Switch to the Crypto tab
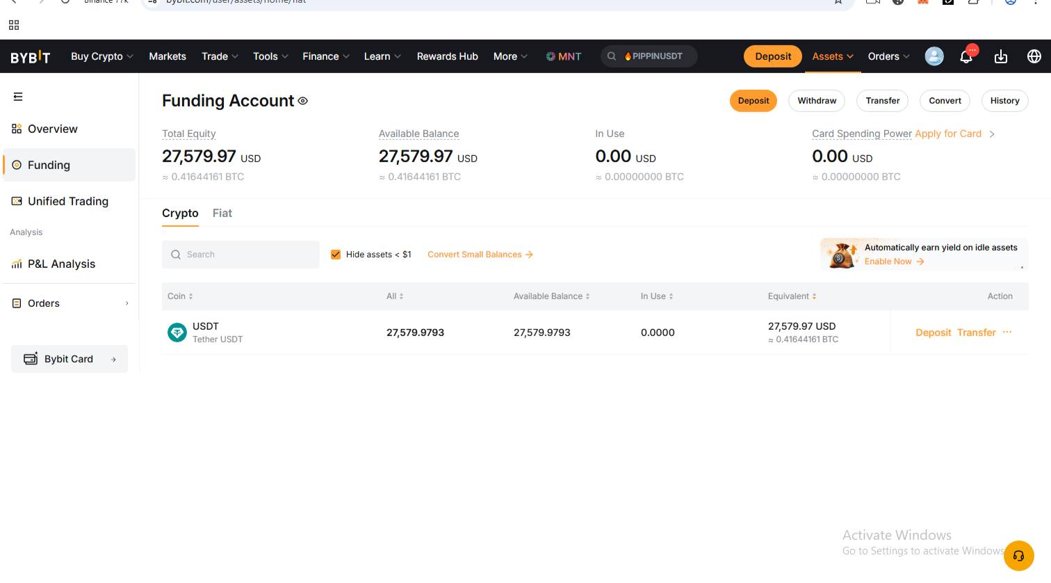This screenshot has height=583, width=1051. click(180, 214)
